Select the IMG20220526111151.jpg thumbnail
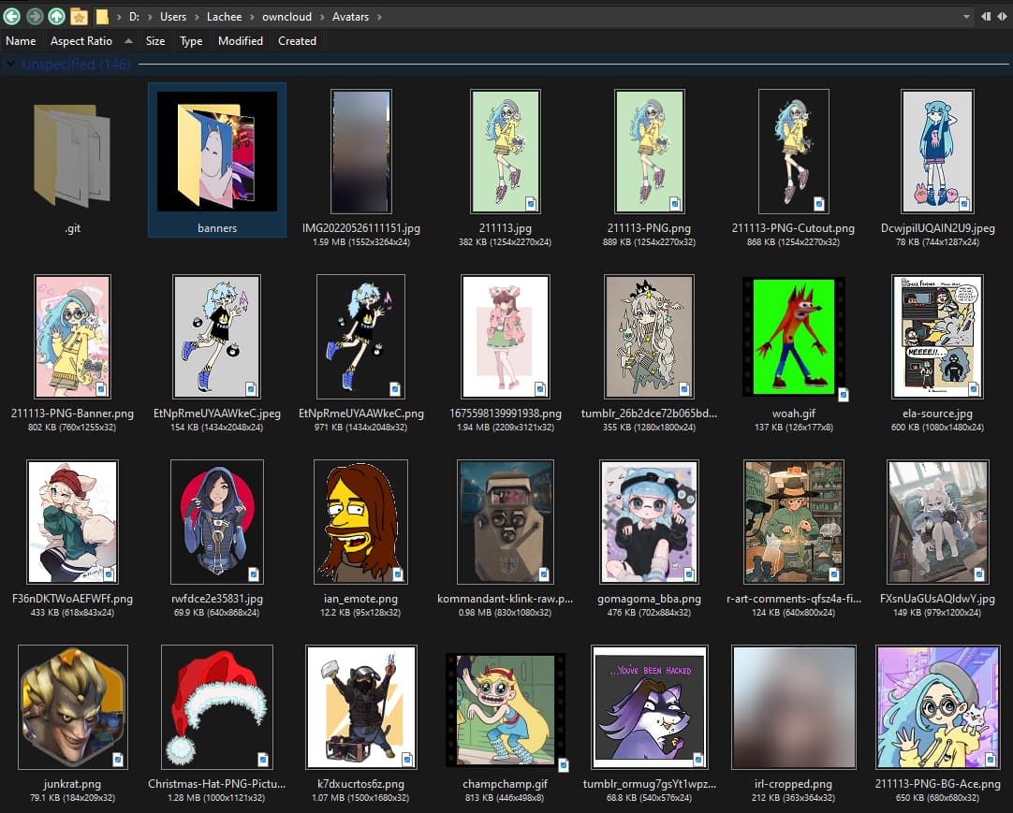 tap(361, 152)
